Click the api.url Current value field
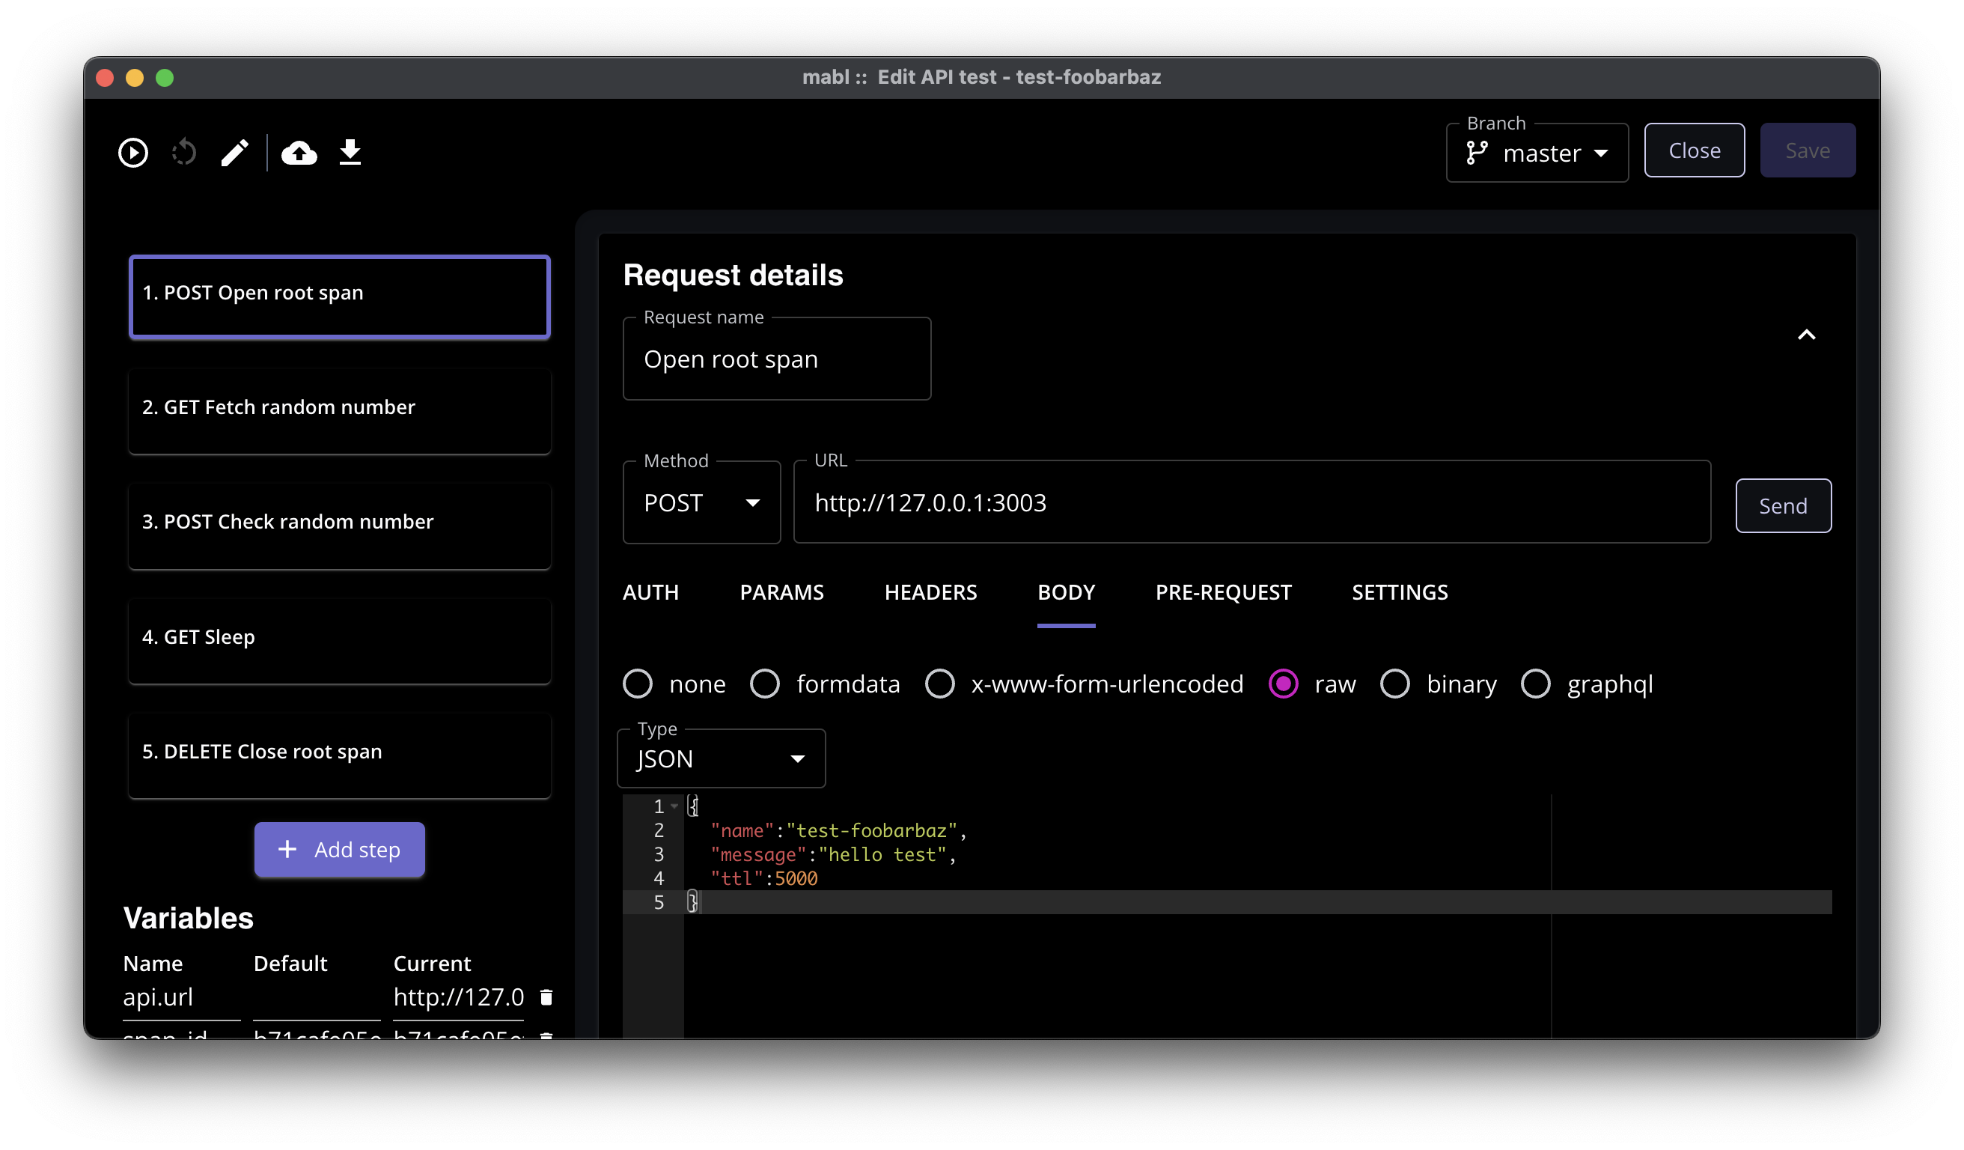 pos(458,999)
